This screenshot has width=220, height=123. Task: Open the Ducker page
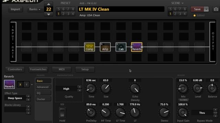[x=44, y=99]
